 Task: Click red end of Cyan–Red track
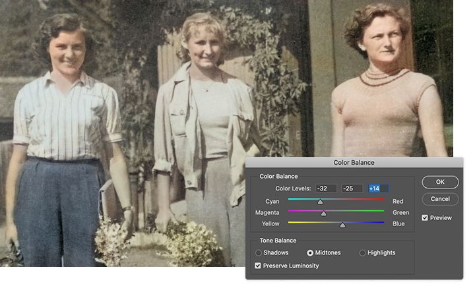coord(382,199)
